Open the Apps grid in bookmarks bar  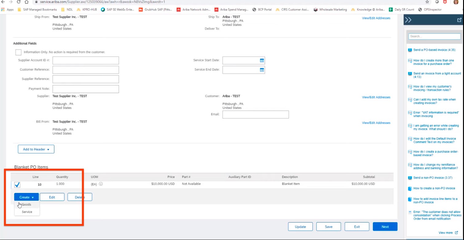point(7,10)
